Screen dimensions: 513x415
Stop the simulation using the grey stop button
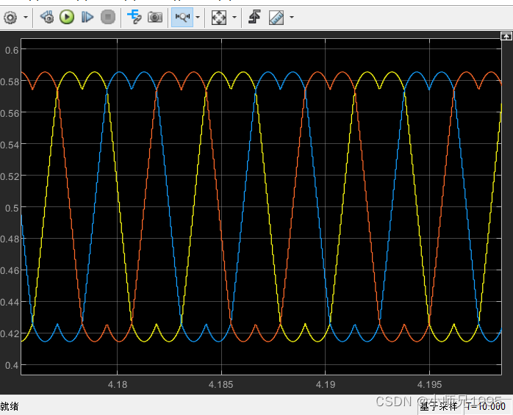point(107,17)
